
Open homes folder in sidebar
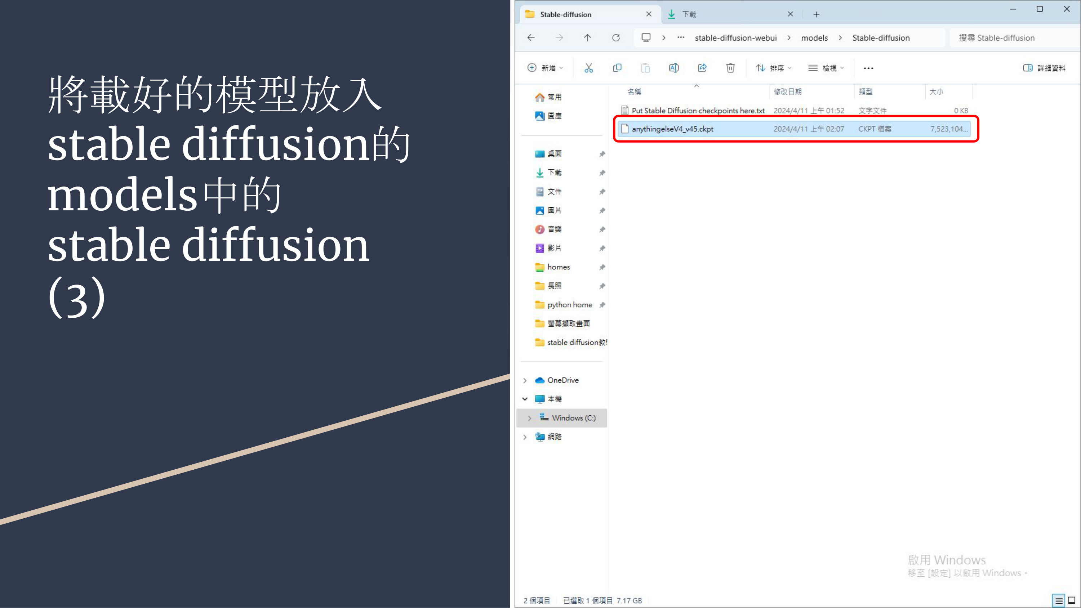click(x=552, y=267)
